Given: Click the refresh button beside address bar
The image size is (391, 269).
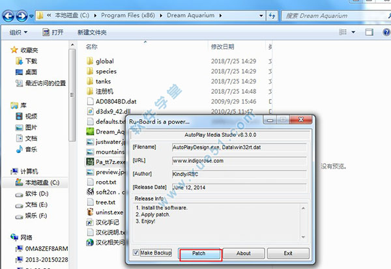Looking at the screenshot, I should [272, 16].
